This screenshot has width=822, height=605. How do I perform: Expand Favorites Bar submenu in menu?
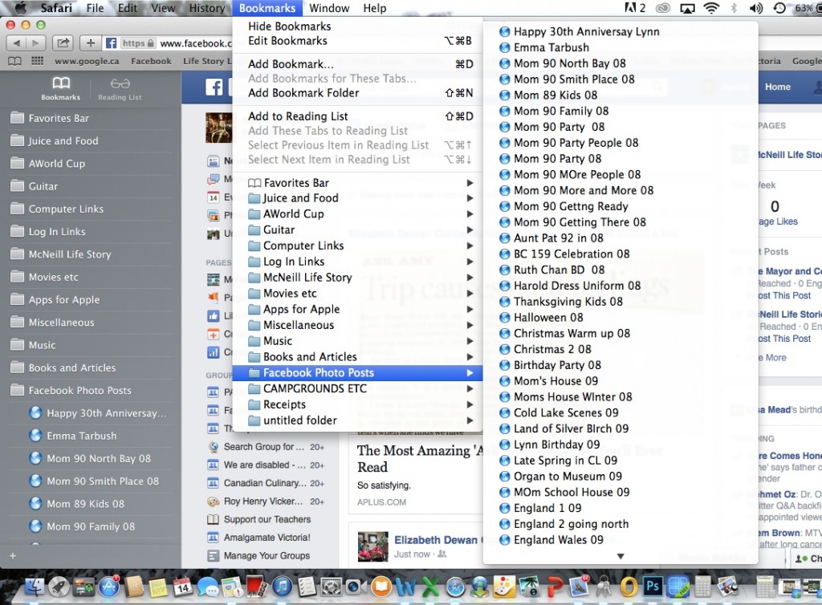[x=357, y=183]
